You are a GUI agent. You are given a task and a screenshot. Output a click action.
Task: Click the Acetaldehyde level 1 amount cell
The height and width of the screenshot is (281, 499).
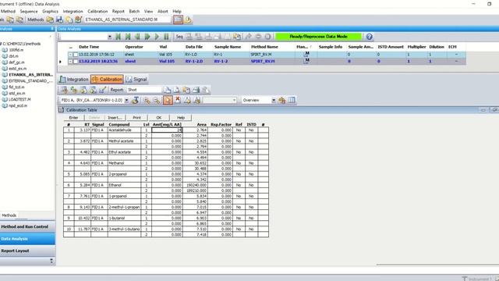pos(167,130)
